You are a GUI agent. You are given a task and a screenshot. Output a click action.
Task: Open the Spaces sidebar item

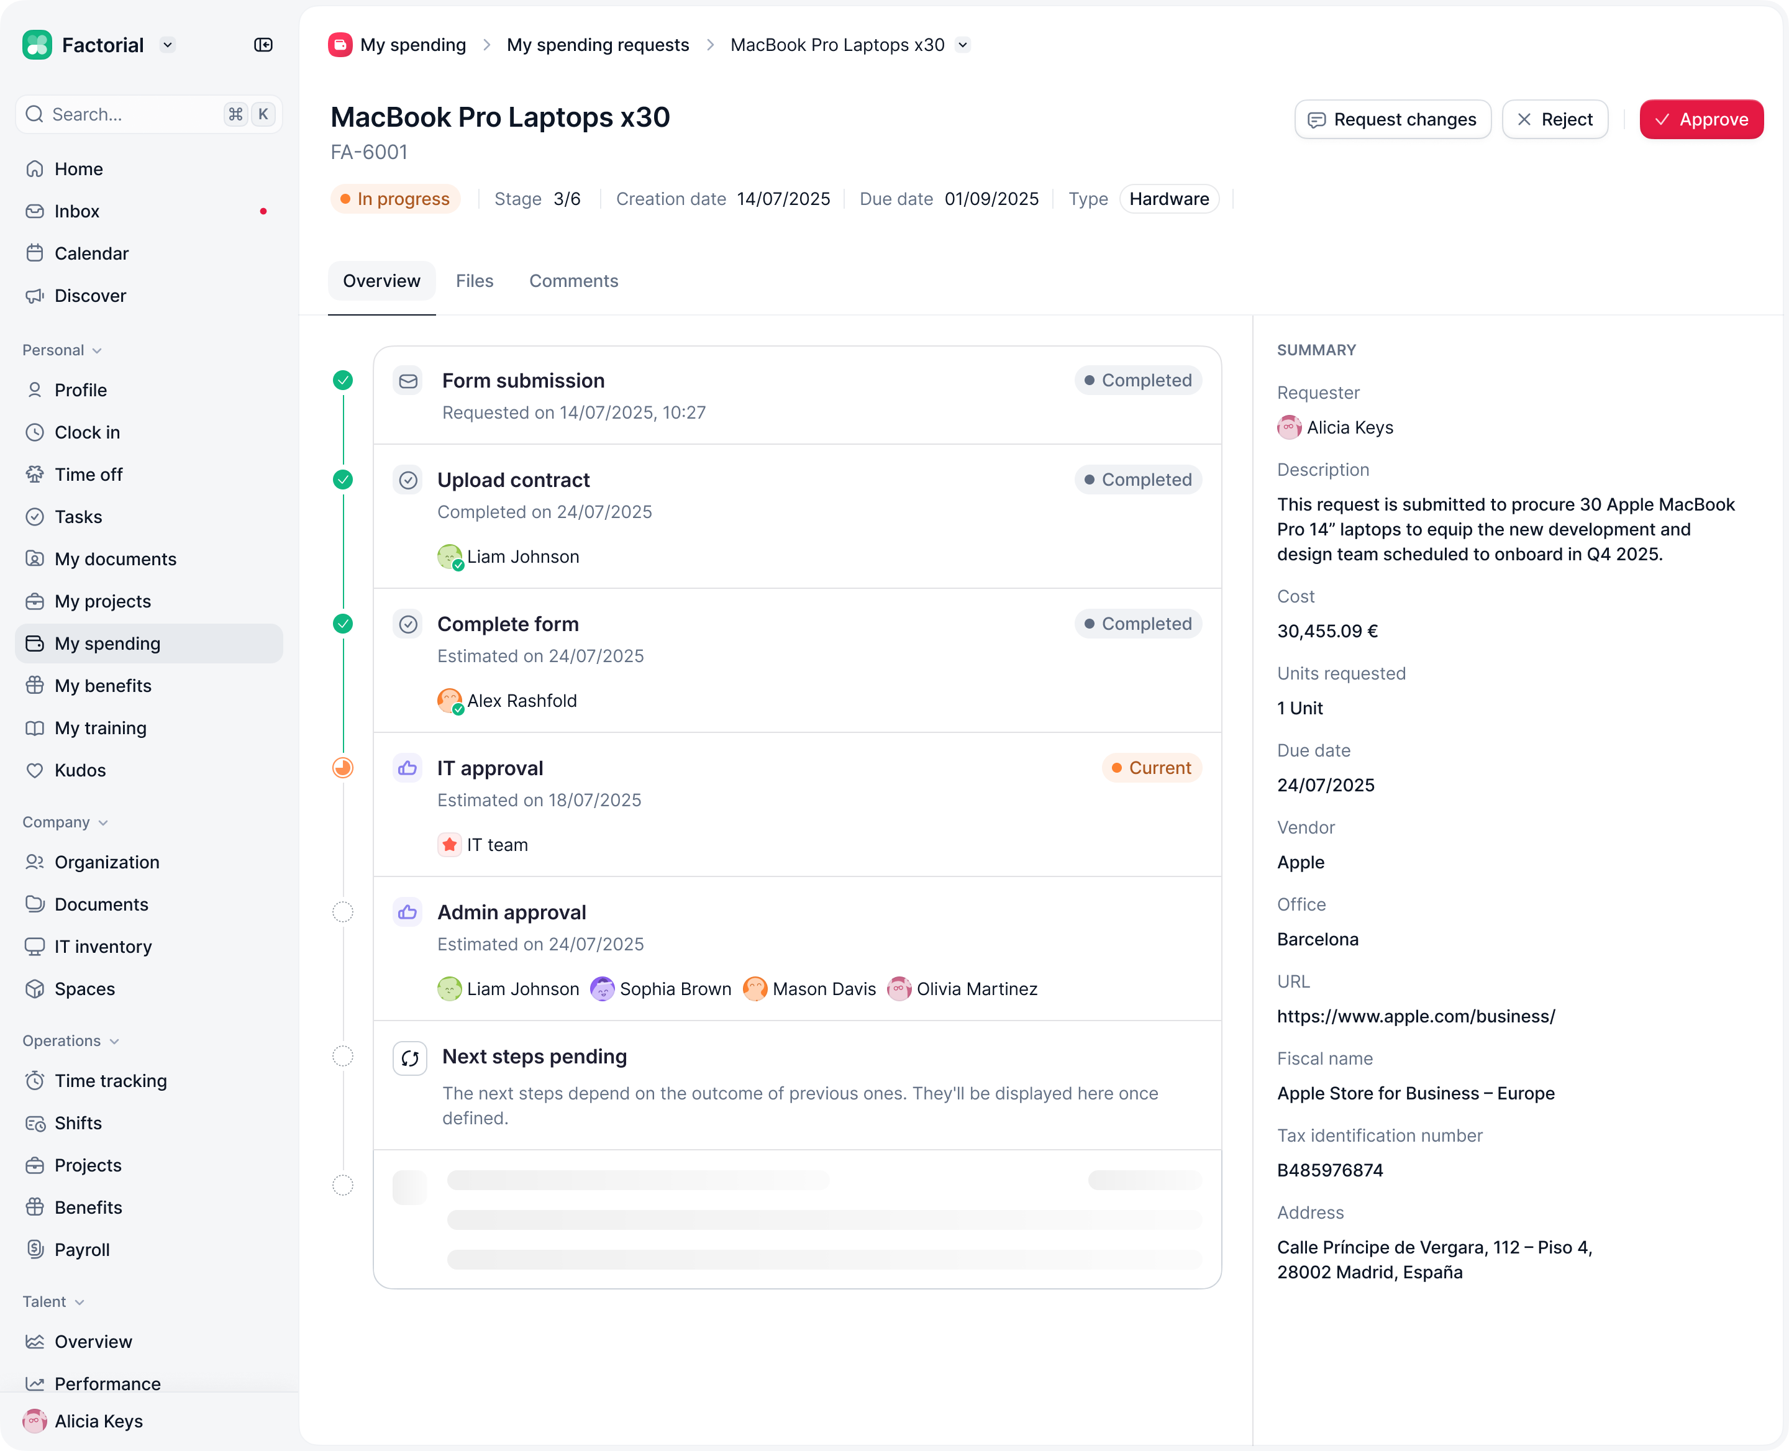[x=84, y=989]
